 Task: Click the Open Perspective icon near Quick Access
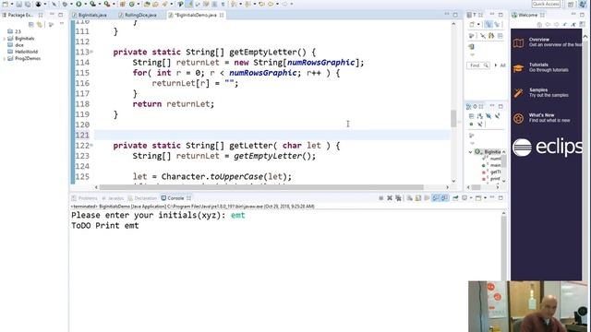coord(571,4)
